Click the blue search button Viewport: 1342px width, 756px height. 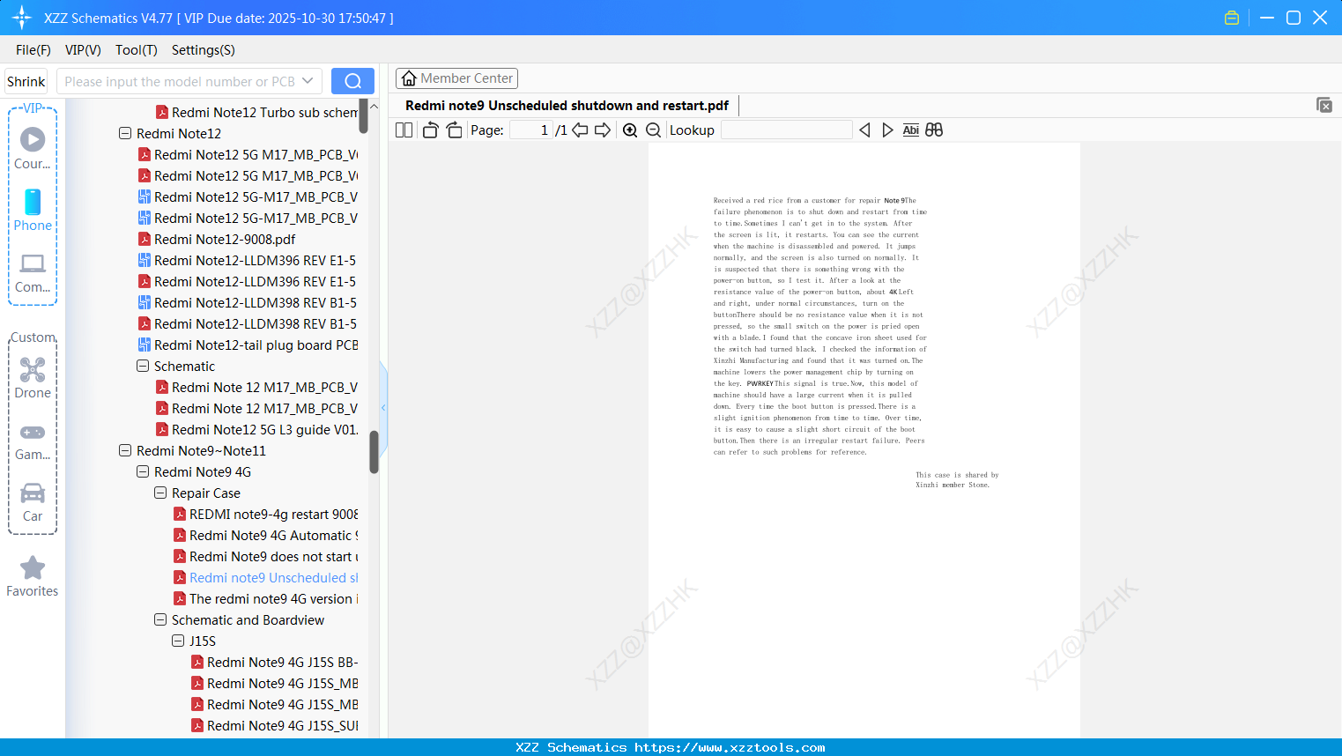(x=352, y=81)
